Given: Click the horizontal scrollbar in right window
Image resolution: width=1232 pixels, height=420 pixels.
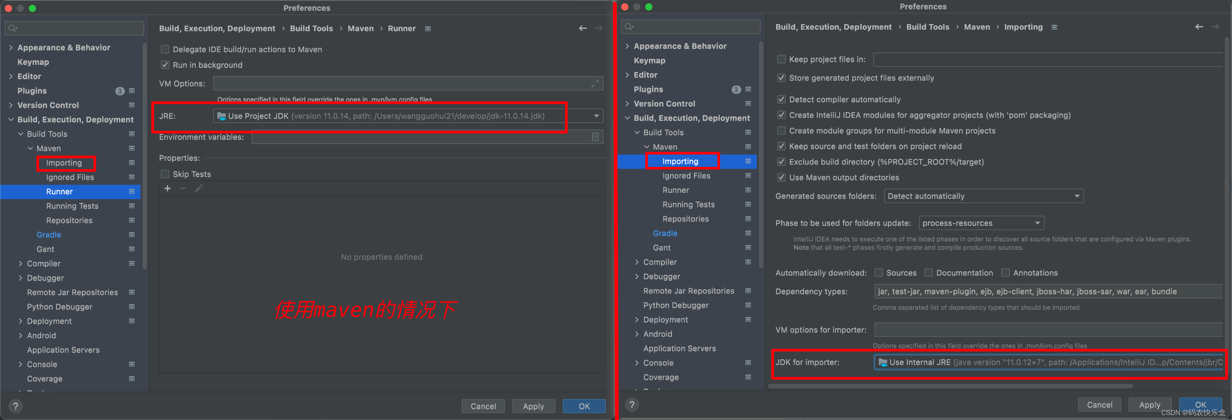Looking at the screenshot, I should pos(951,385).
